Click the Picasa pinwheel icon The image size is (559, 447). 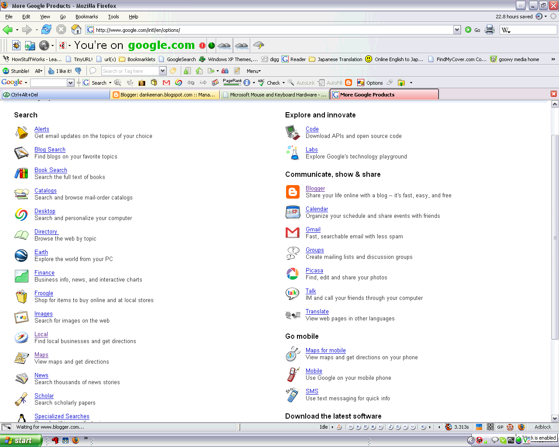pos(292,274)
